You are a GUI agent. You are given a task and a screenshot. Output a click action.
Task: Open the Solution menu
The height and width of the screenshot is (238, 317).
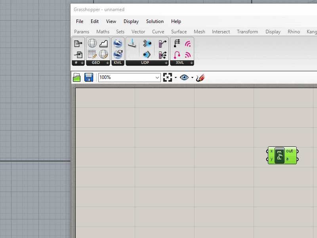155,21
